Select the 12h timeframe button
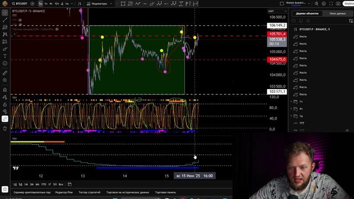The height and width of the screenshot is (199, 354). point(56,4)
